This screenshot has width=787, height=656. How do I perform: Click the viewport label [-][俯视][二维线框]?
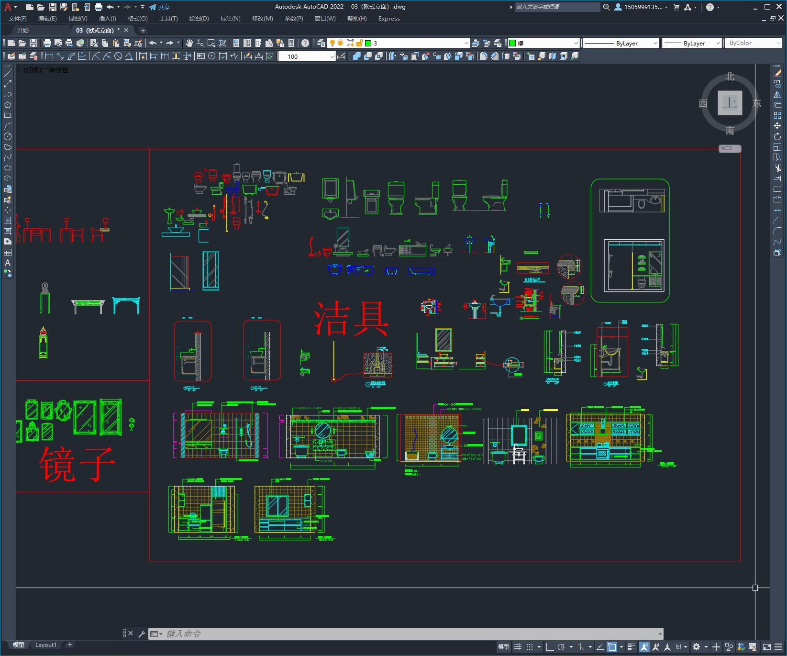coord(43,70)
